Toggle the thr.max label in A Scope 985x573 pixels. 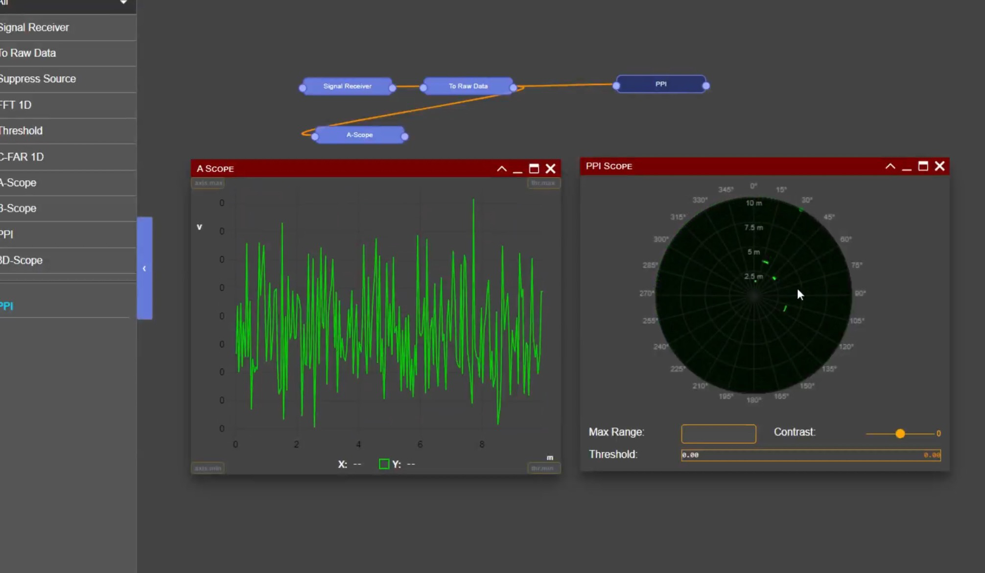[x=543, y=183]
